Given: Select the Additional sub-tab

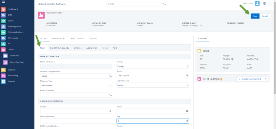Looking at the screenshot, I should point(92,48).
